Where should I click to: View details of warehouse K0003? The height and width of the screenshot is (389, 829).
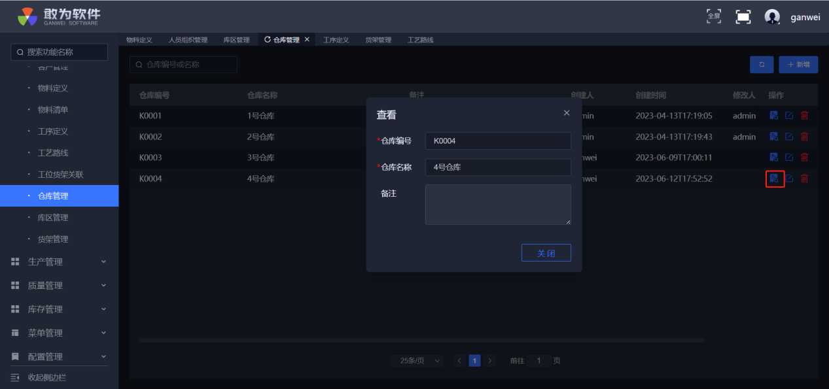pos(773,158)
